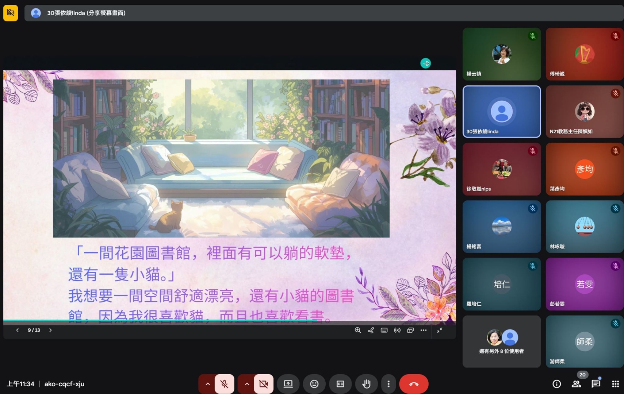The image size is (624, 394).
Task: Go to next slide arrow
Action: point(50,330)
